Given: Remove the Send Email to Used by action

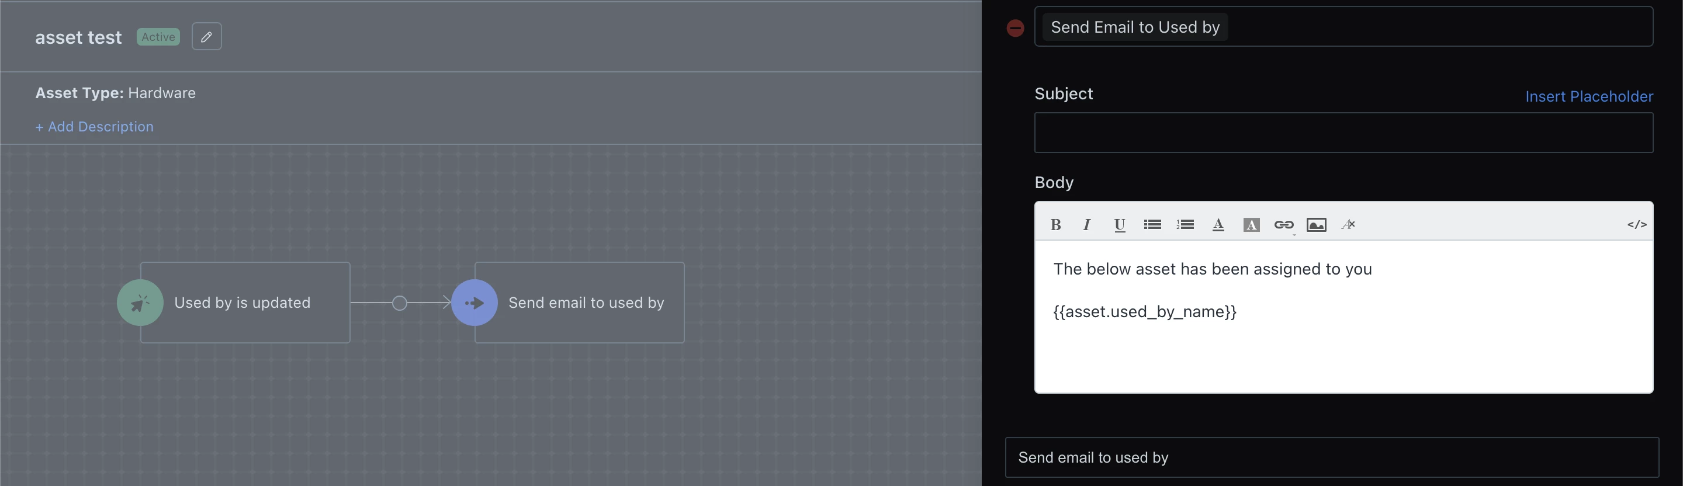Looking at the screenshot, I should pyautogui.click(x=1015, y=28).
